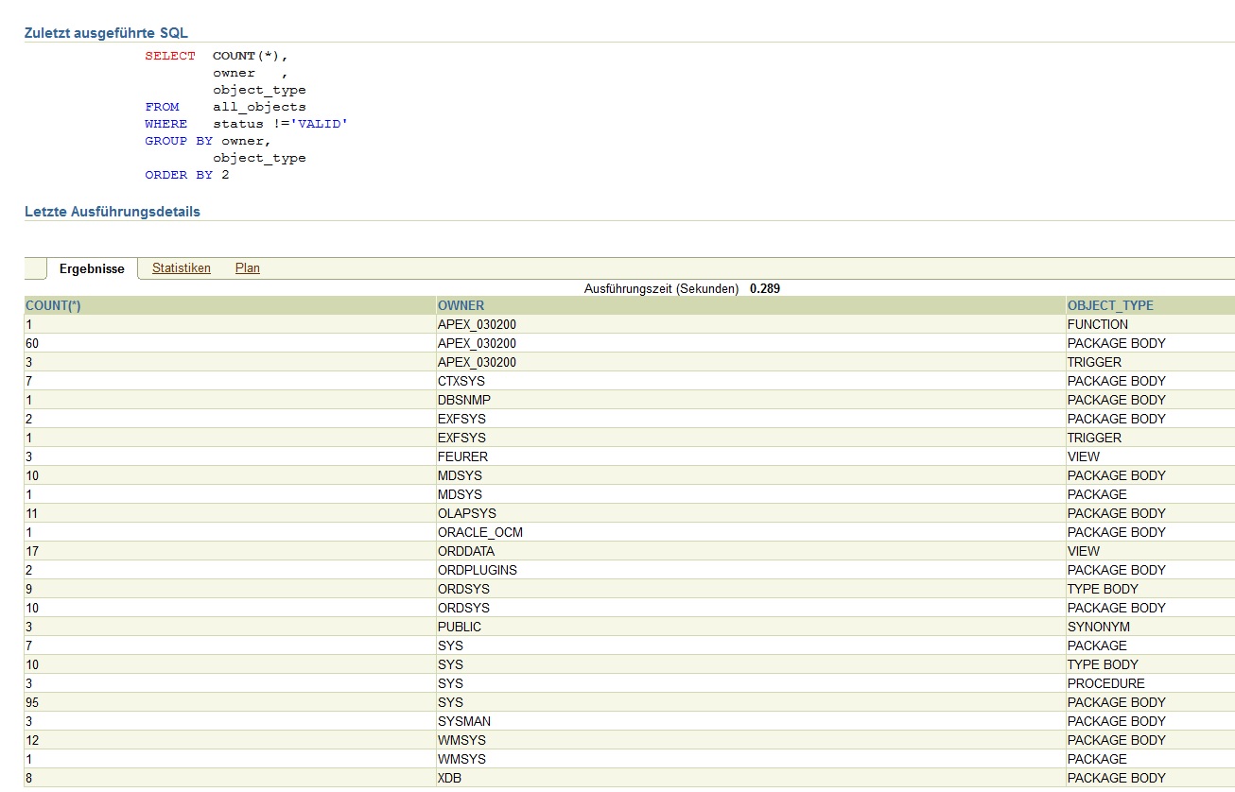Select the count cell showing 95
The image size is (1235, 792).
click(33, 702)
